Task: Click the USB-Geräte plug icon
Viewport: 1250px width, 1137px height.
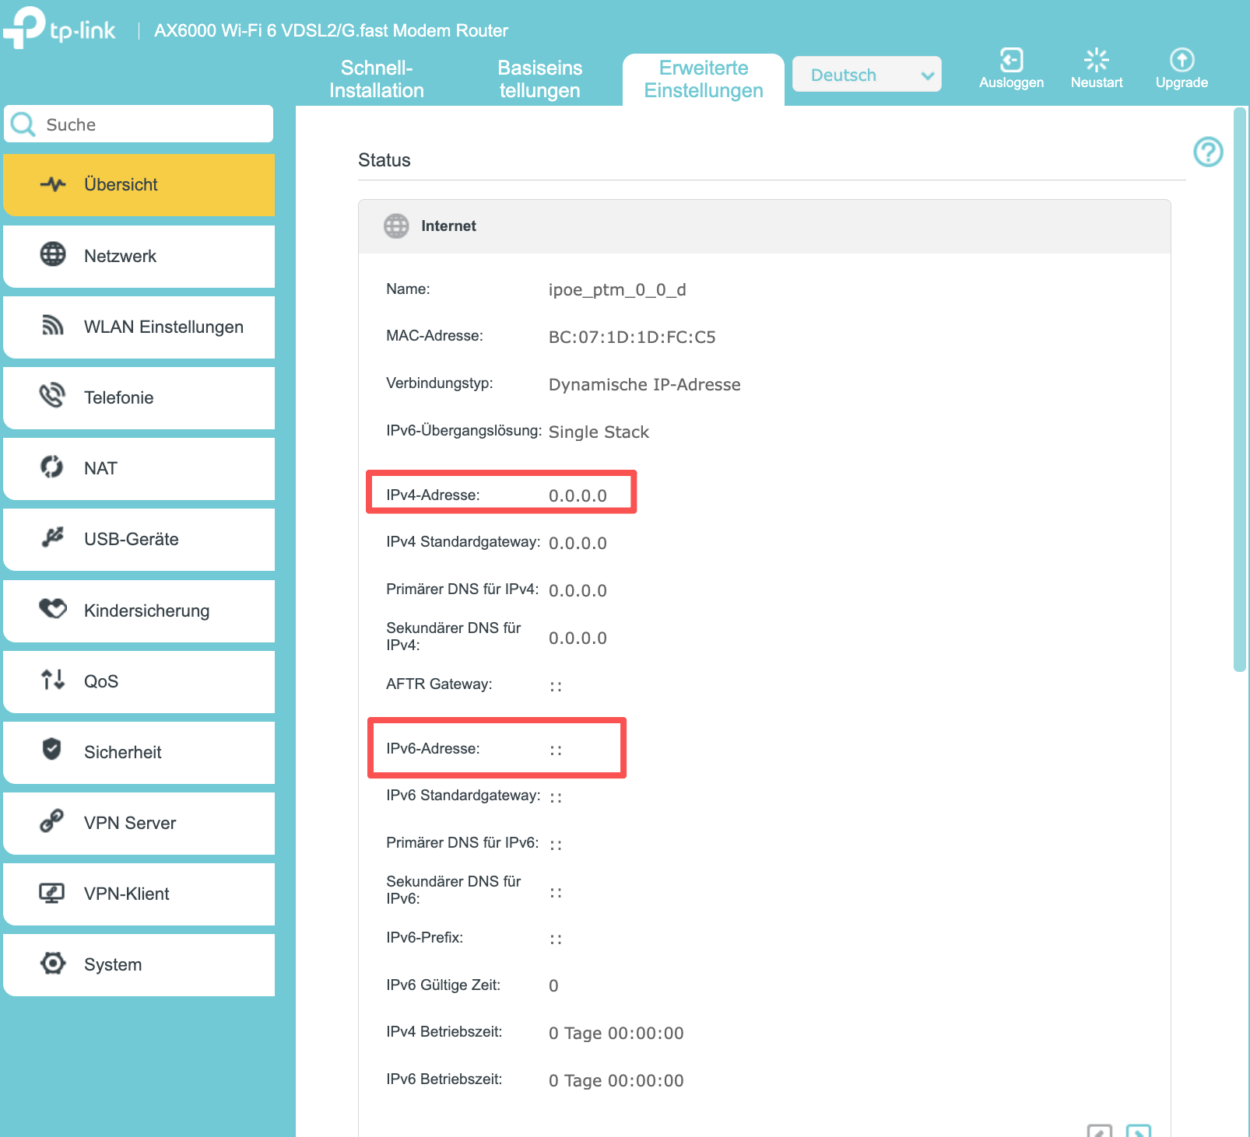Action: (53, 537)
